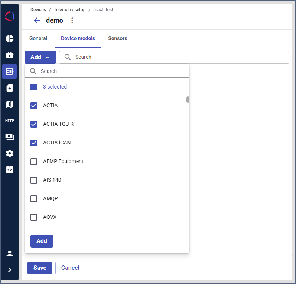Open the three-dot menu beside demo
The height and width of the screenshot is (284, 296).
(72, 20)
